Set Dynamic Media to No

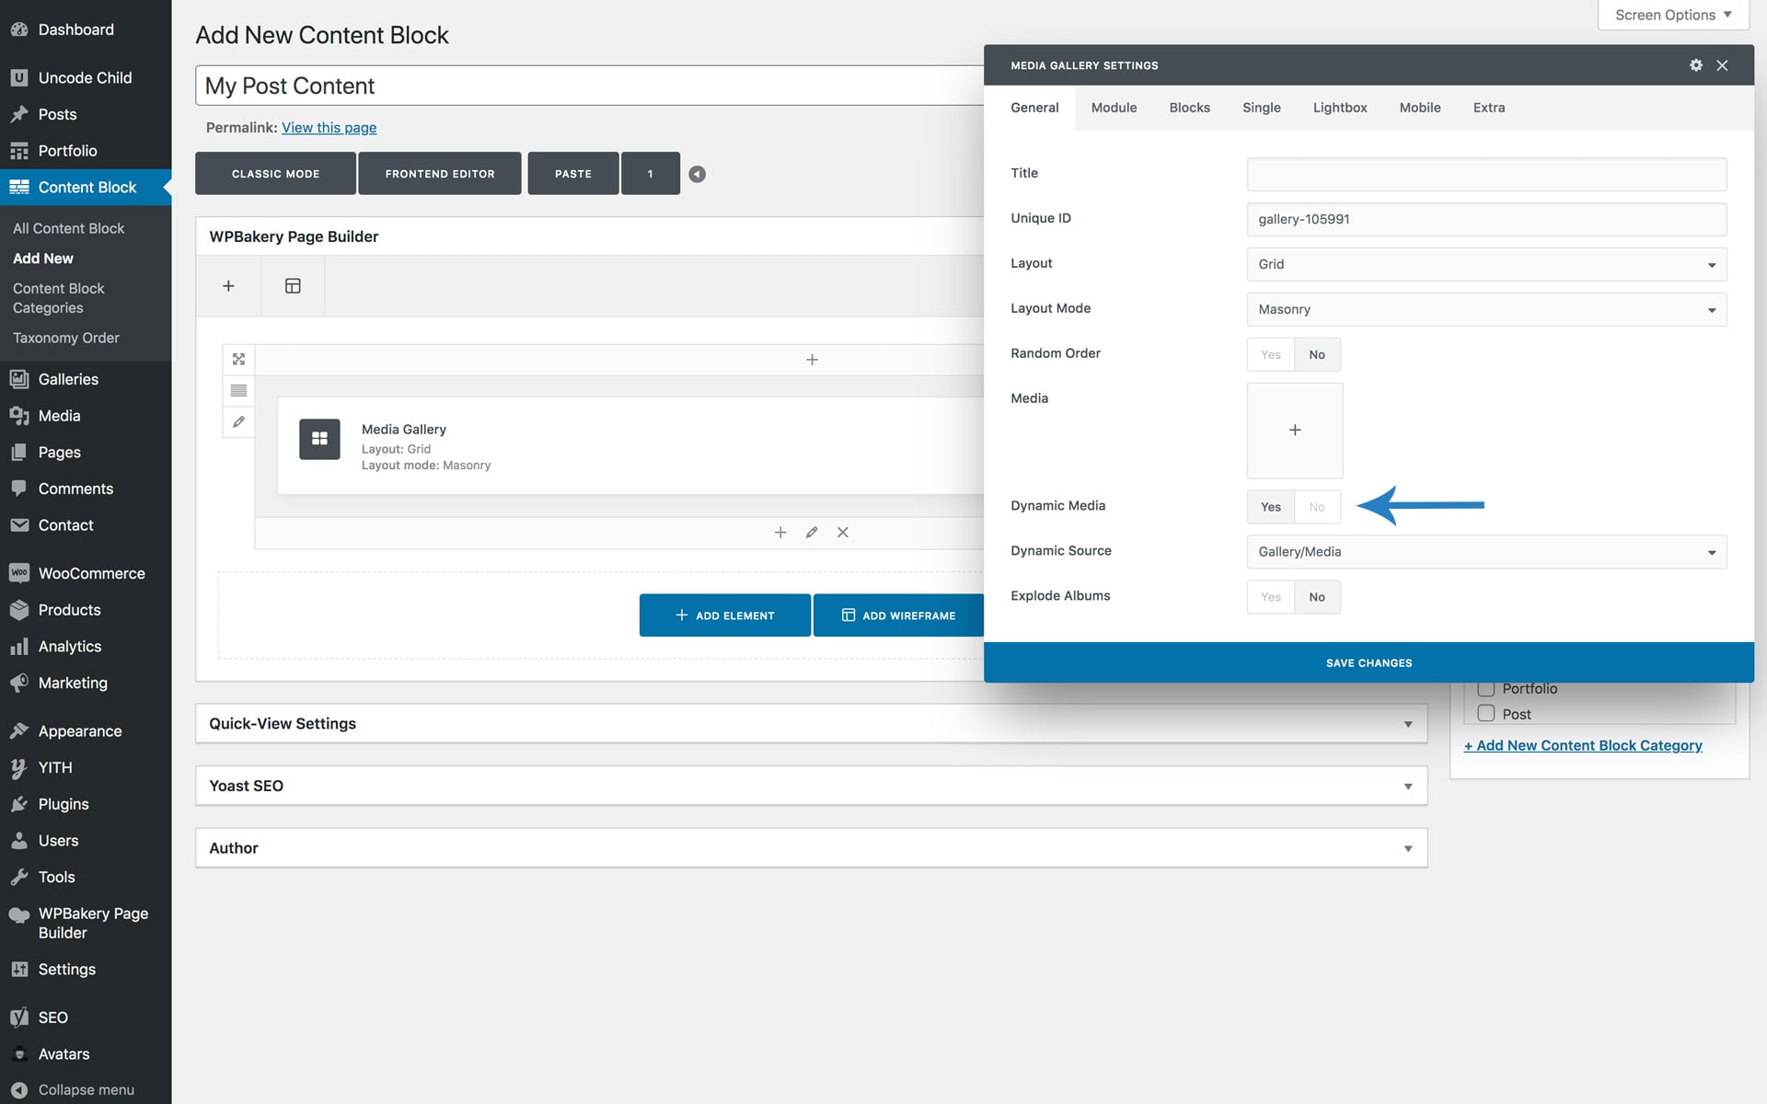(x=1316, y=507)
